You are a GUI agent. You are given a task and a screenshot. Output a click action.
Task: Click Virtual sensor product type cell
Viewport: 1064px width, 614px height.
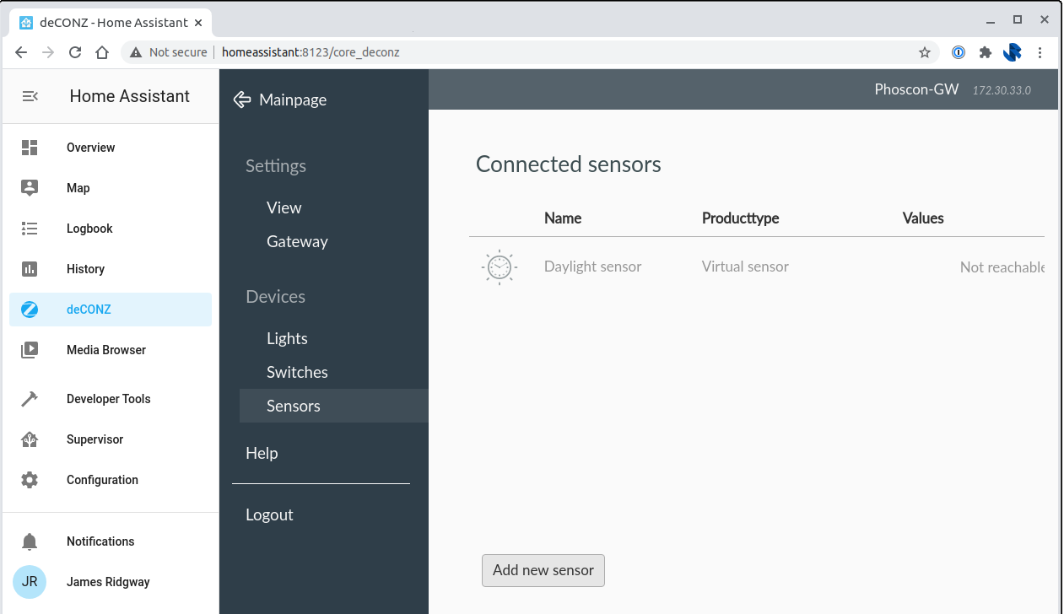click(745, 267)
